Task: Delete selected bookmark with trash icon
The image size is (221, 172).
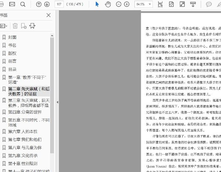Action: [x=15, y=26]
